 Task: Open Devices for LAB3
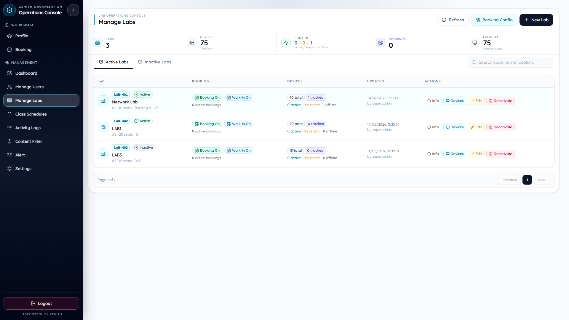point(455,154)
